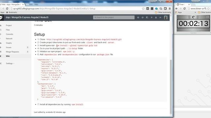
Task: Open Apps shortcut in timer browser
Action: click(x=178, y=12)
